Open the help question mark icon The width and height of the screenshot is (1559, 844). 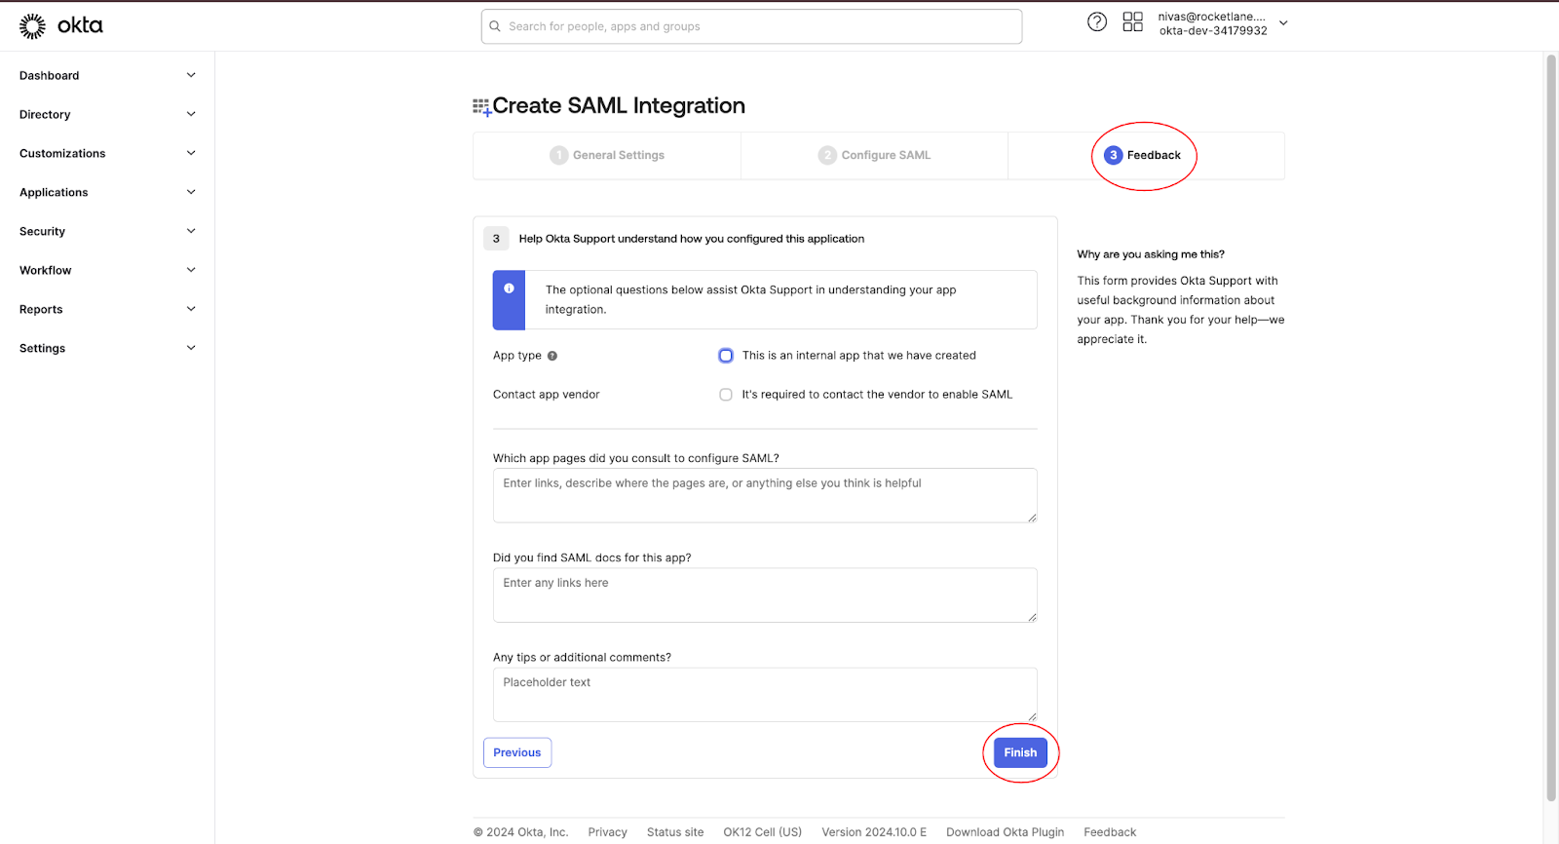point(1097,21)
